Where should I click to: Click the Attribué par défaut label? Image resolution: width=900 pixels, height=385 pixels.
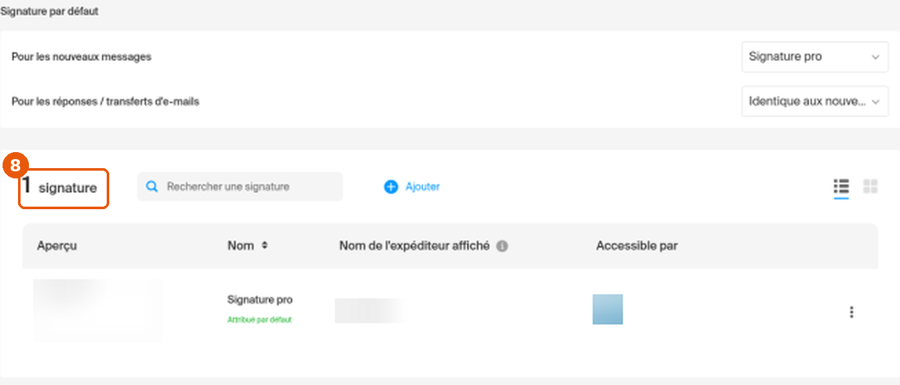260,320
